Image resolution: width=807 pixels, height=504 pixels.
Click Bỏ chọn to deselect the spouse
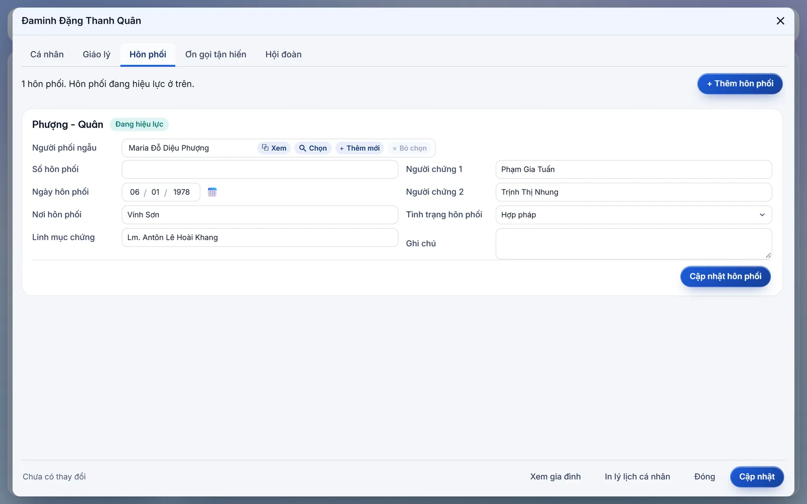tap(410, 148)
